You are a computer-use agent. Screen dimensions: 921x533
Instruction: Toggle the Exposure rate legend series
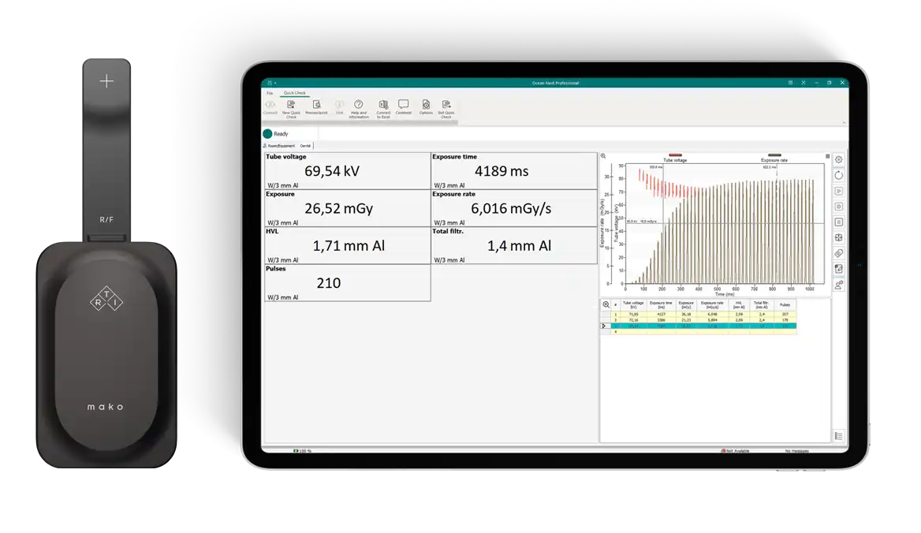(774, 156)
